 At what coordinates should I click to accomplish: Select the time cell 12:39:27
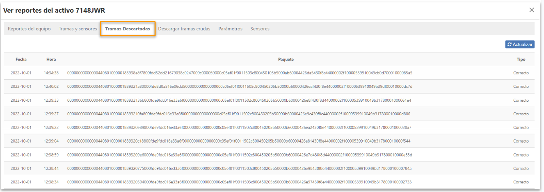pyautogui.click(x=51, y=114)
